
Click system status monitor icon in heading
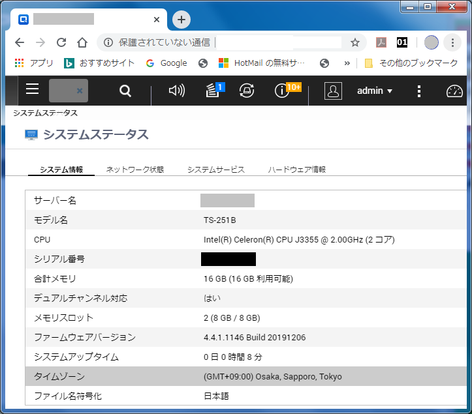click(x=31, y=135)
